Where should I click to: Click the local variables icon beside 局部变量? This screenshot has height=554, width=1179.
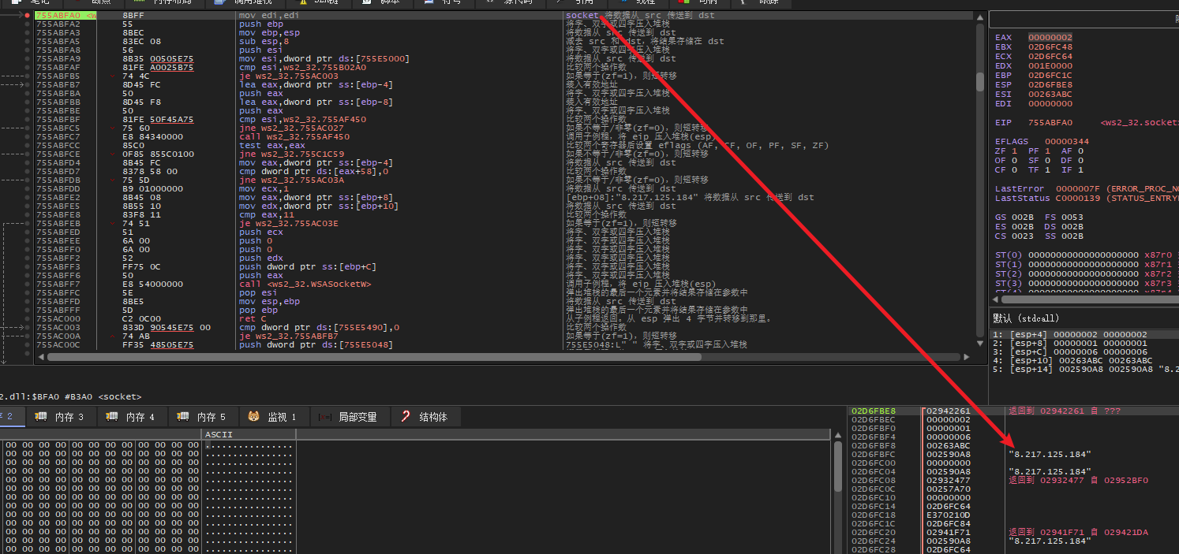pos(324,416)
